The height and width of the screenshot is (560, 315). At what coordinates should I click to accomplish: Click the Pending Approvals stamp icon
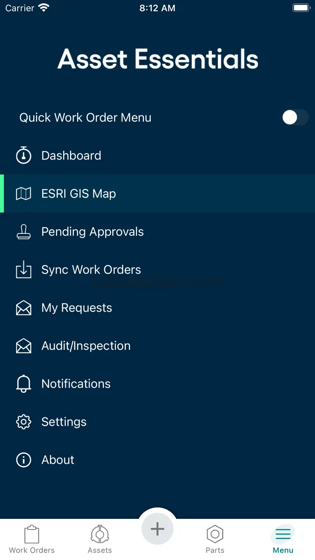pos(23,232)
